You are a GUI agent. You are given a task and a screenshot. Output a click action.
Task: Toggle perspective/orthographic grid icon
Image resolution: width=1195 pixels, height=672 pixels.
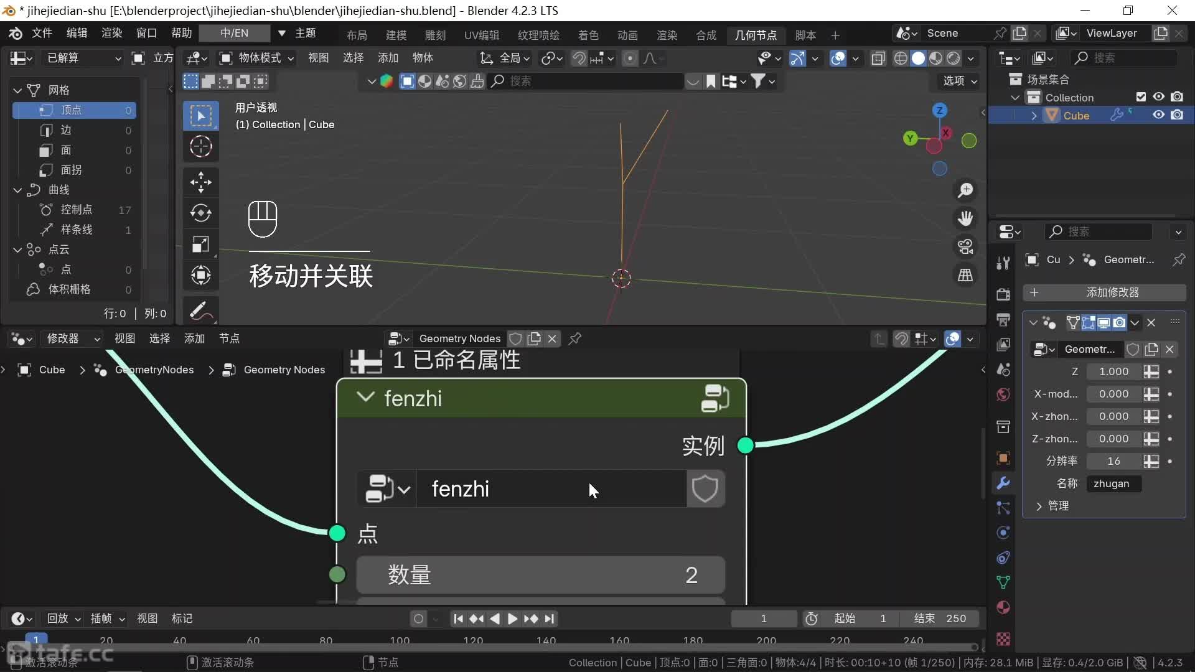coord(965,275)
